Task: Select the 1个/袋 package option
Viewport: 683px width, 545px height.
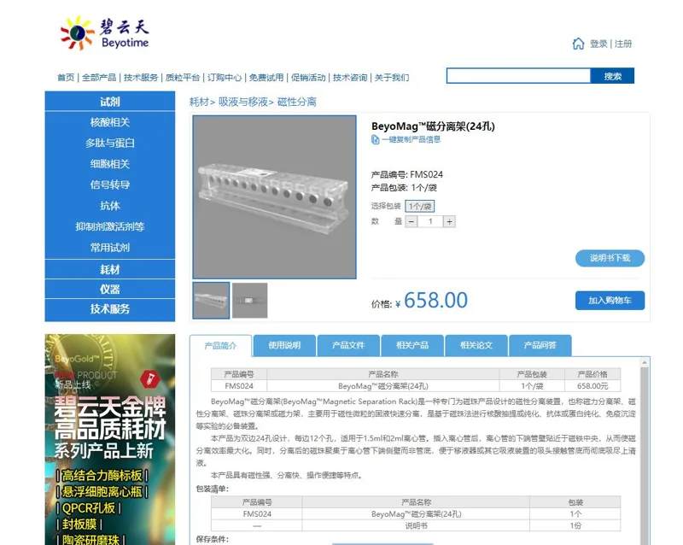Action: coord(420,206)
